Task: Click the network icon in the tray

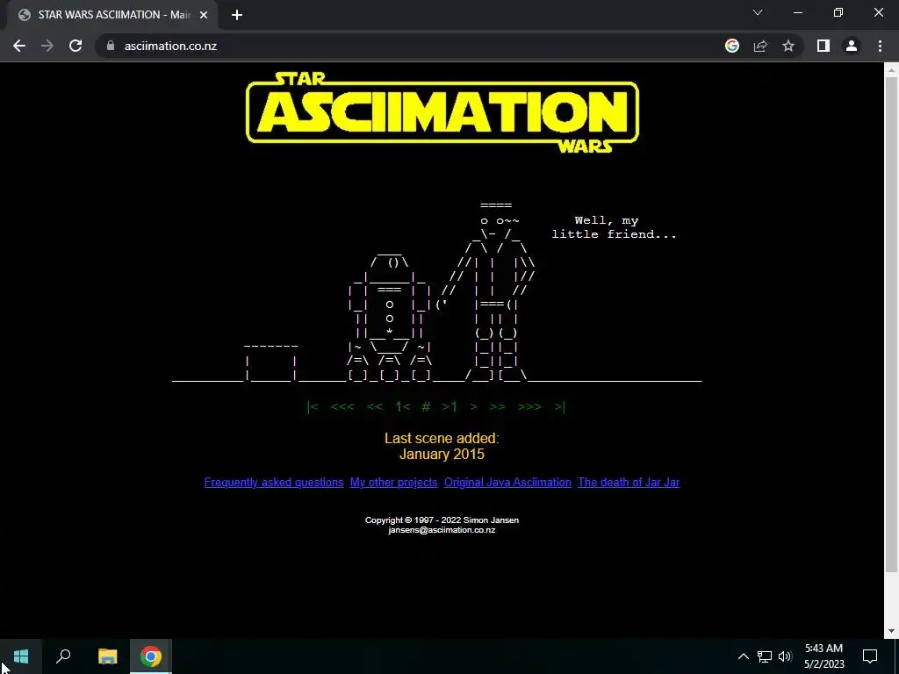Action: 765,656
